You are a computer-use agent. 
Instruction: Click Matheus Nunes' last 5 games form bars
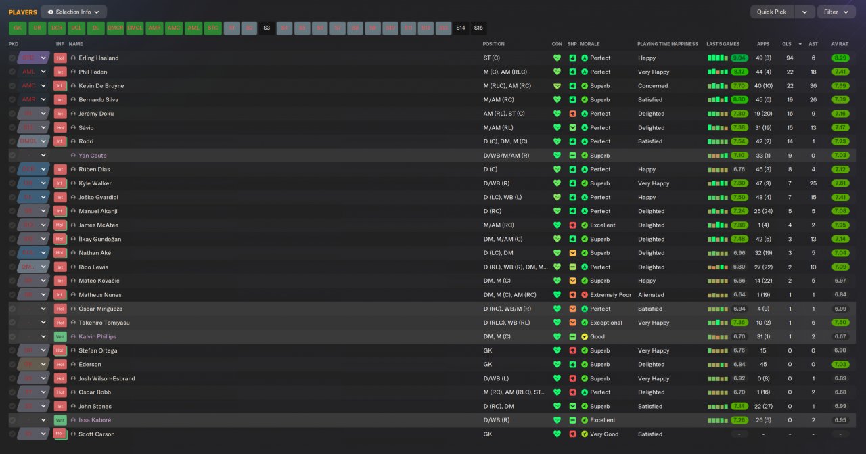[718, 295]
